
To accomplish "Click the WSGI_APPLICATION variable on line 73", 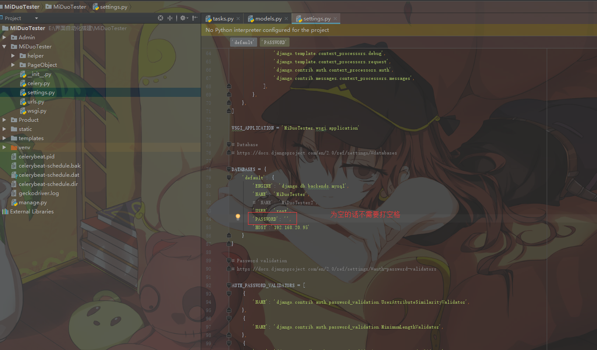I will 253,128.
